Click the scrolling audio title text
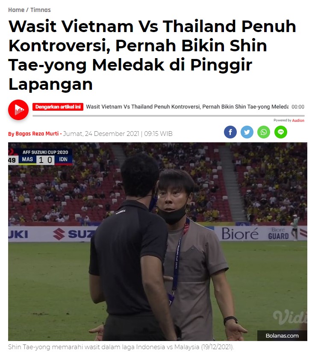The width and height of the screenshot is (312, 353). point(187,107)
